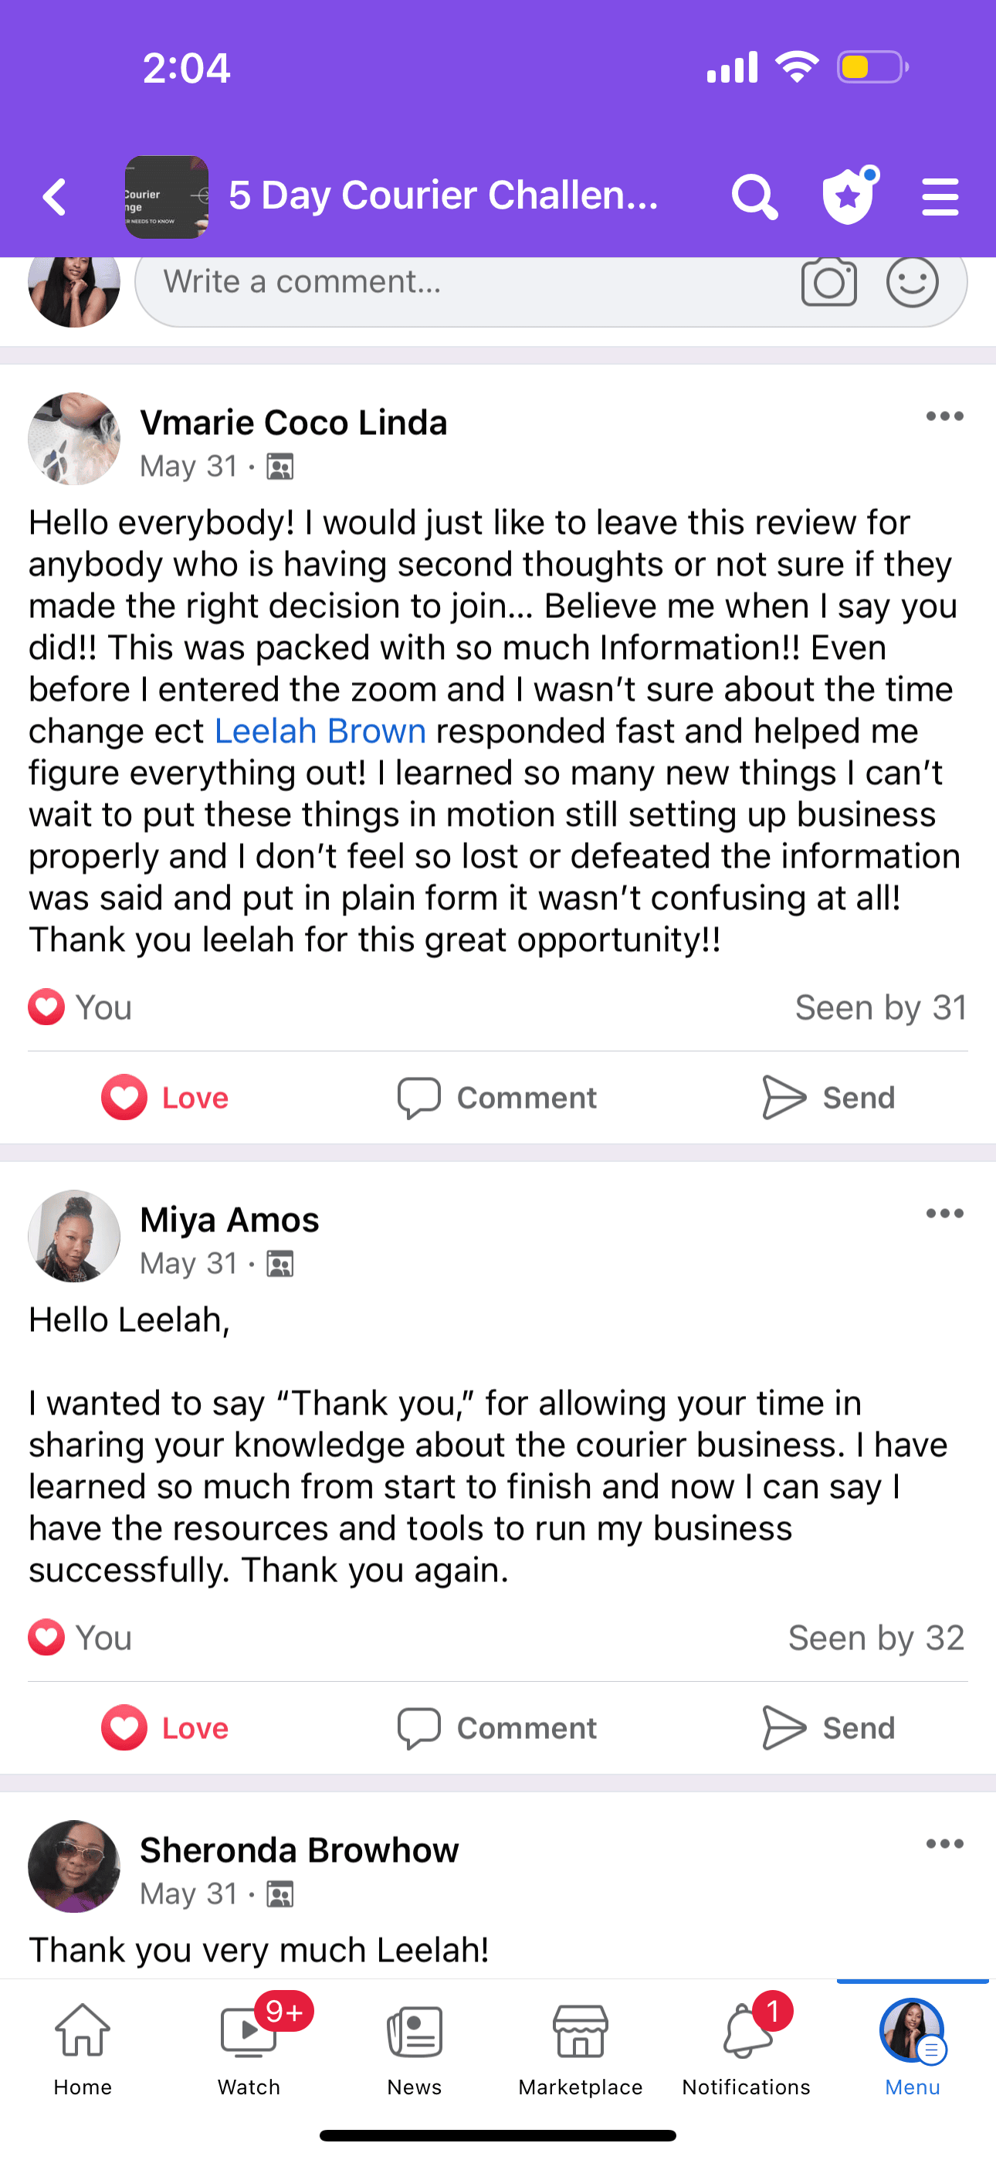Toggle Love reaction on Miya Amos's post
996x2160 pixels.
(x=165, y=1728)
